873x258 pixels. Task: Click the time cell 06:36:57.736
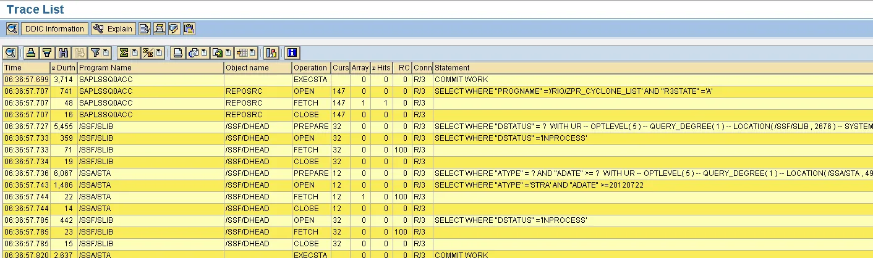(x=26, y=173)
